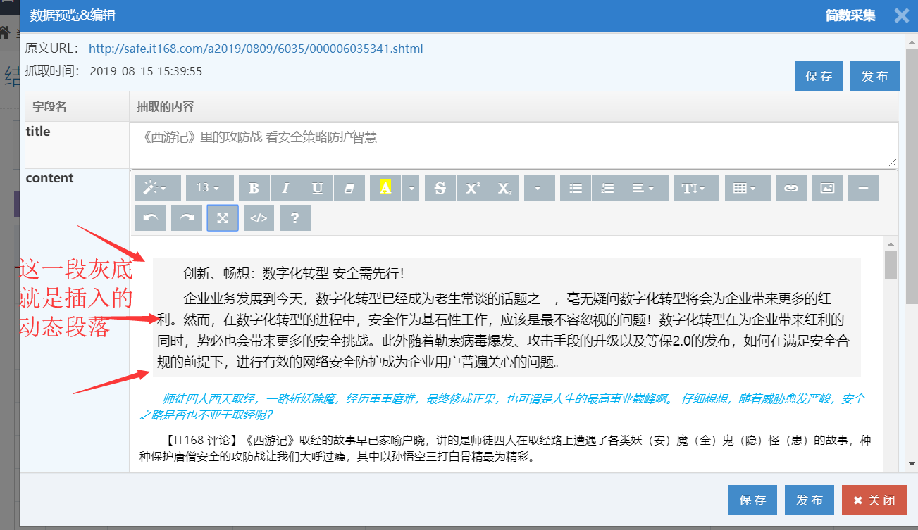Open the color picker arrow beside highlight
The width and height of the screenshot is (918, 530).
(411, 188)
